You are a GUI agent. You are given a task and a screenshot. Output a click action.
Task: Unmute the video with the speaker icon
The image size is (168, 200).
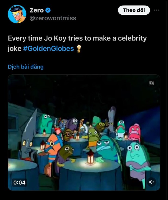coord(151,182)
